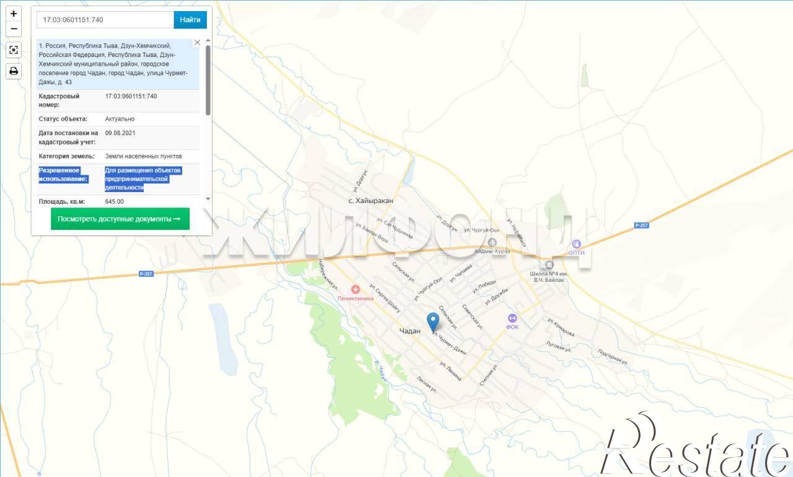This screenshot has width=793, height=477.
Task: Click the ул. Комарова street label
Action: (x=561, y=328)
